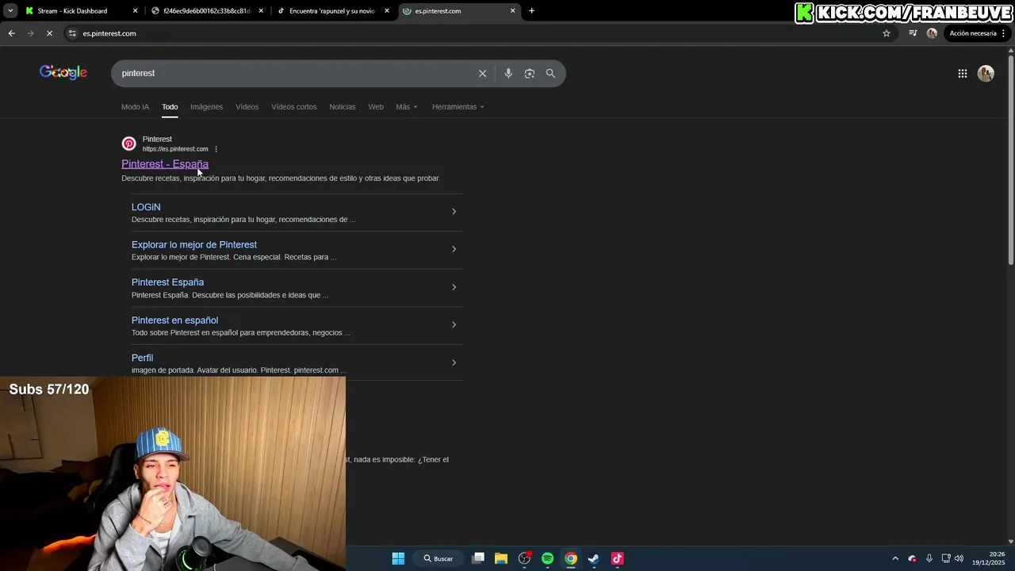Open the TikTok app on the taskbar
The height and width of the screenshot is (571, 1015).
[x=617, y=558]
